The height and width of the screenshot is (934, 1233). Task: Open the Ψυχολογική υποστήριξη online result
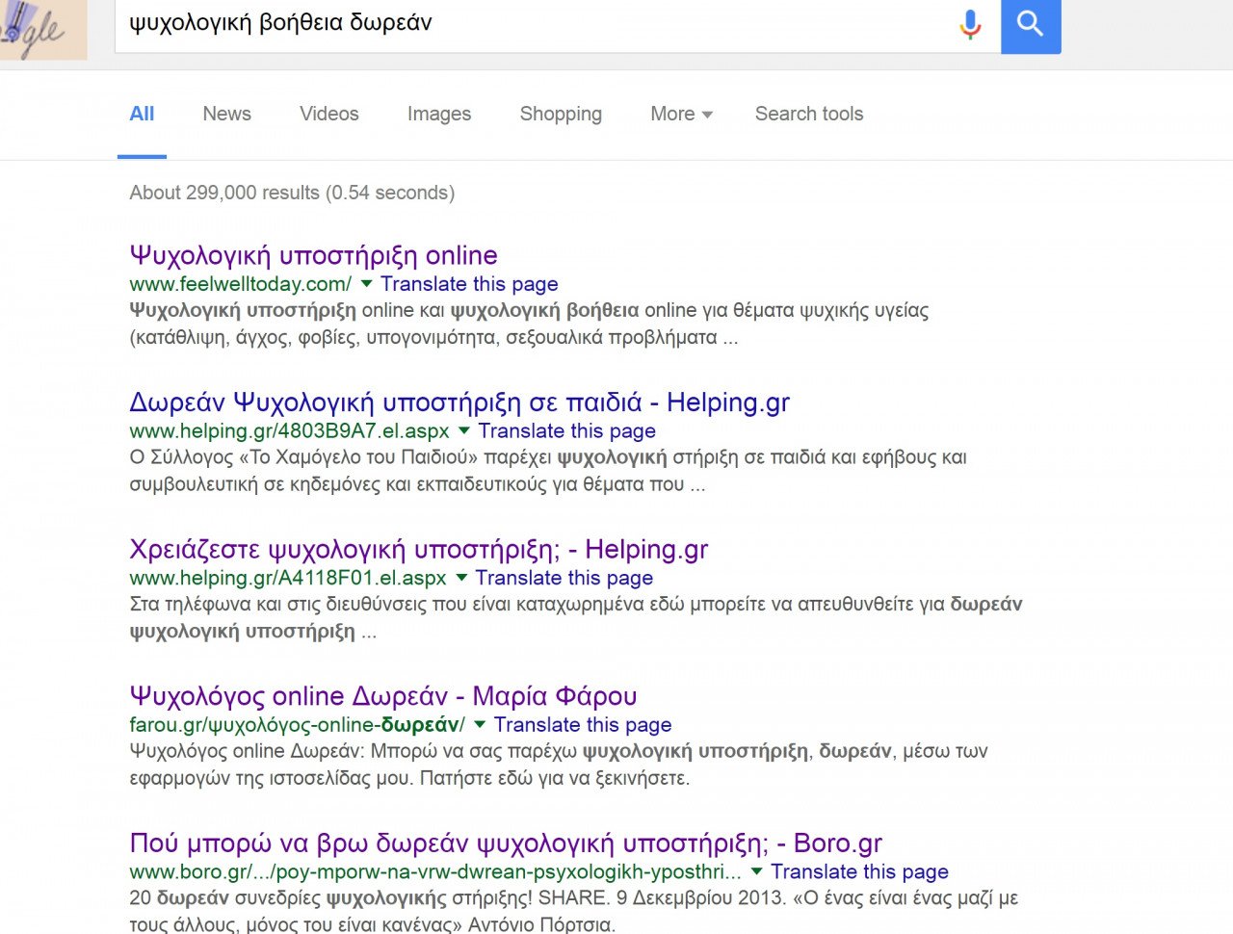tap(313, 255)
